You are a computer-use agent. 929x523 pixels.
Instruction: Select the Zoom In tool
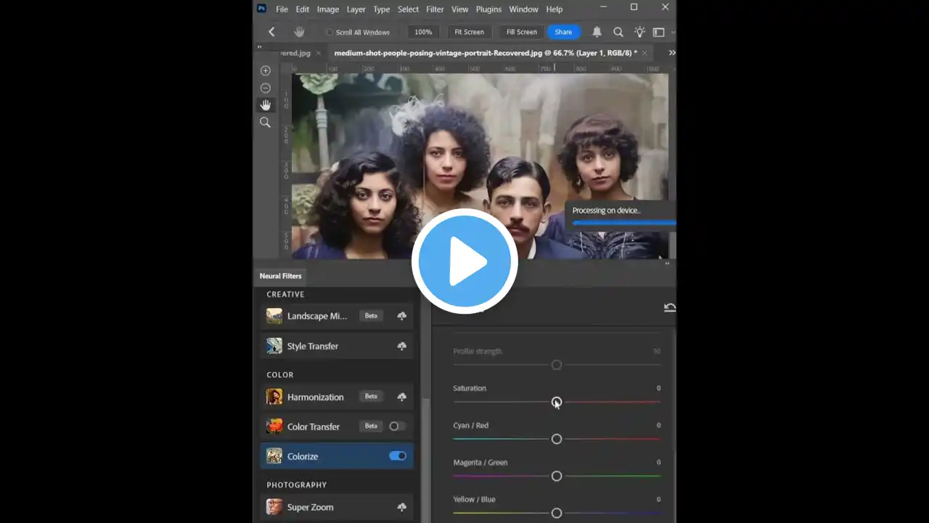[x=266, y=70]
